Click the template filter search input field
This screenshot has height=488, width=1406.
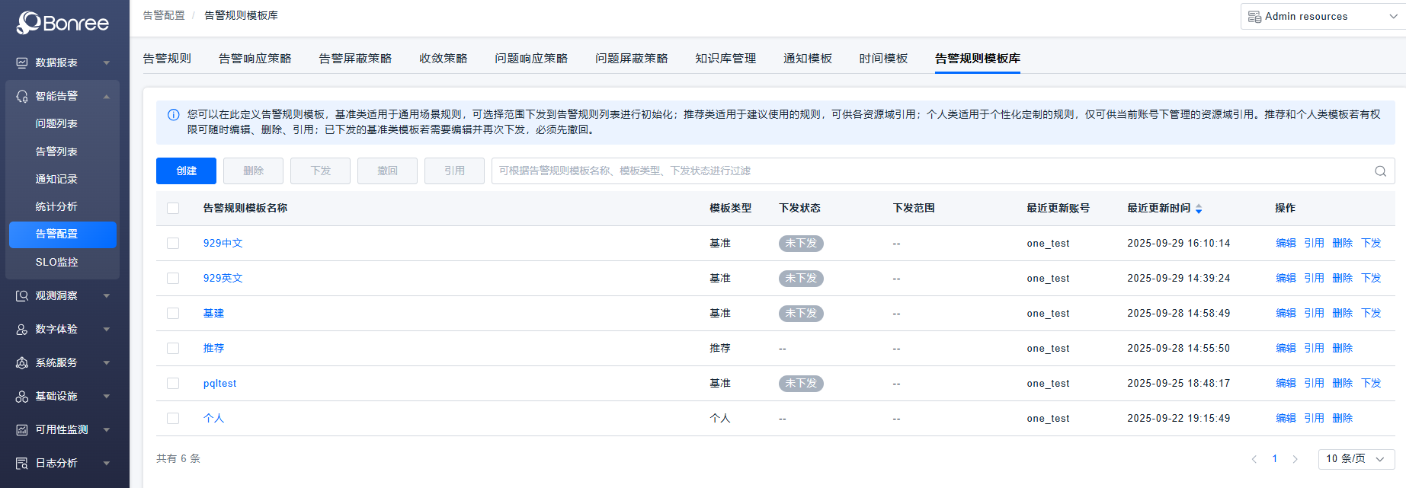pos(930,171)
